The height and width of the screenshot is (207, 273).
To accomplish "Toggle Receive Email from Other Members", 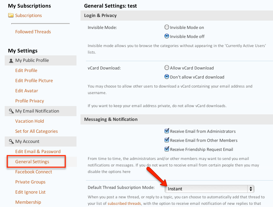I will coord(167,140).
